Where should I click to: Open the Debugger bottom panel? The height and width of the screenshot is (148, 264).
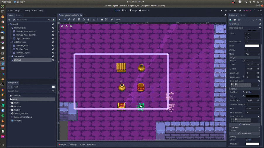pos(73,144)
